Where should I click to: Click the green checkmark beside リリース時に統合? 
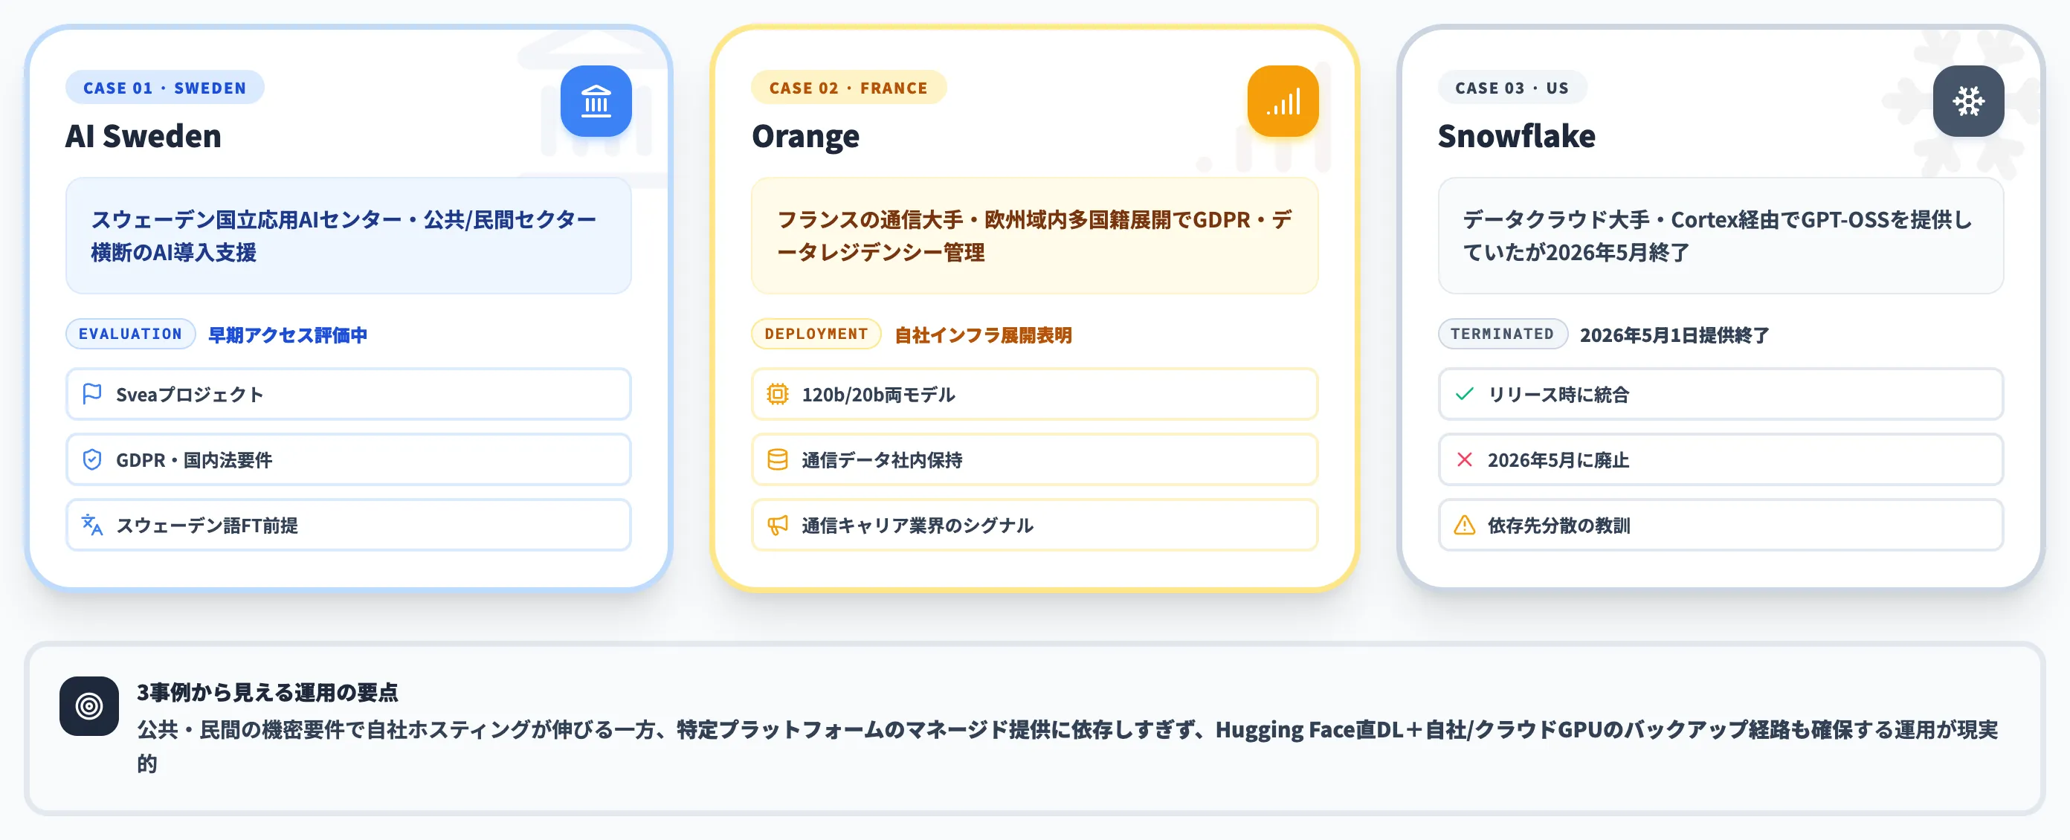pos(1464,393)
